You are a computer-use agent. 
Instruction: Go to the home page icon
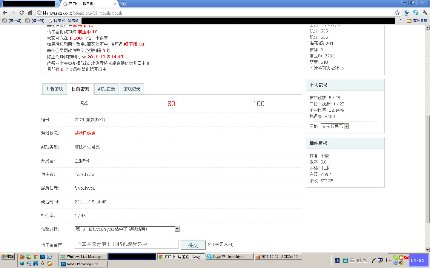[x=30, y=13]
